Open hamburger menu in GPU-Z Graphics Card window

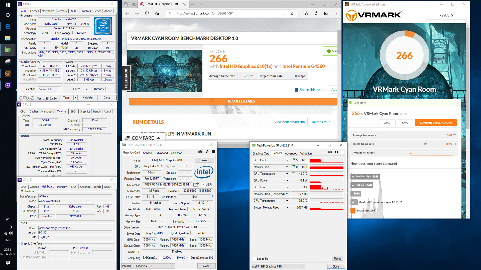[213, 152]
